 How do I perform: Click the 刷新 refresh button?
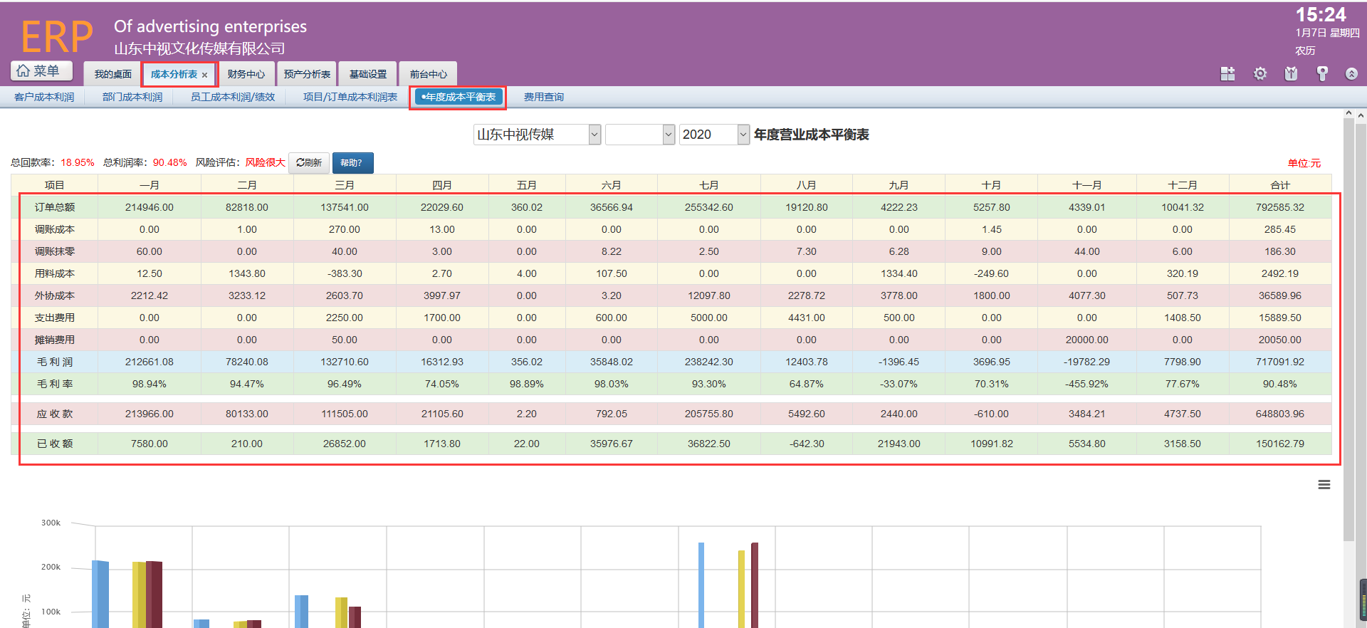(x=309, y=163)
